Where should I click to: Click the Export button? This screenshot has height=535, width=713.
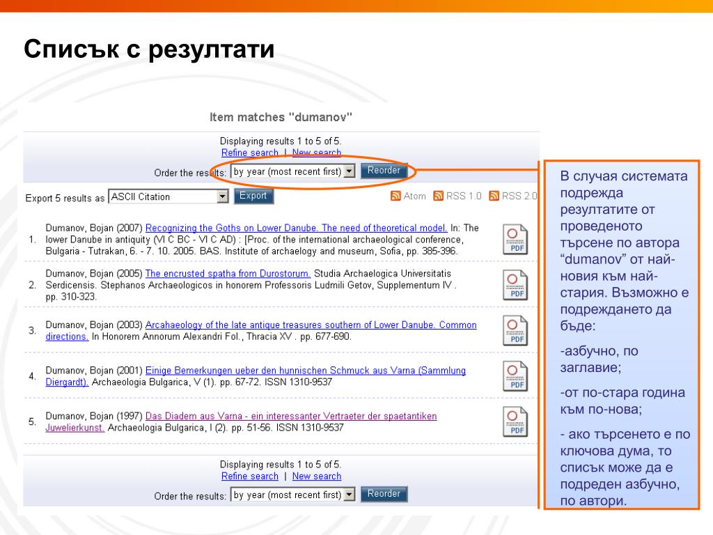click(x=253, y=196)
